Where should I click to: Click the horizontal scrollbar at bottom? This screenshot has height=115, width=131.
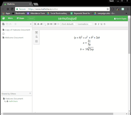pyautogui.click(x=58, y=114)
